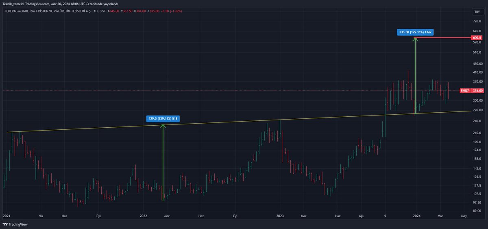Click the 300.00 price axis value
The image size is (488, 229).
(477, 100)
